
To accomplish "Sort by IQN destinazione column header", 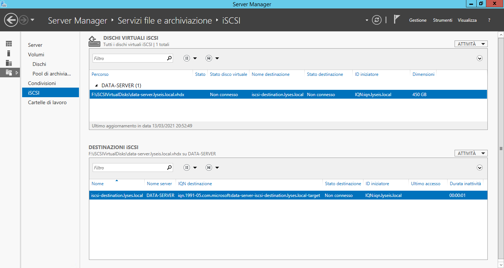I will coord(195,184).
